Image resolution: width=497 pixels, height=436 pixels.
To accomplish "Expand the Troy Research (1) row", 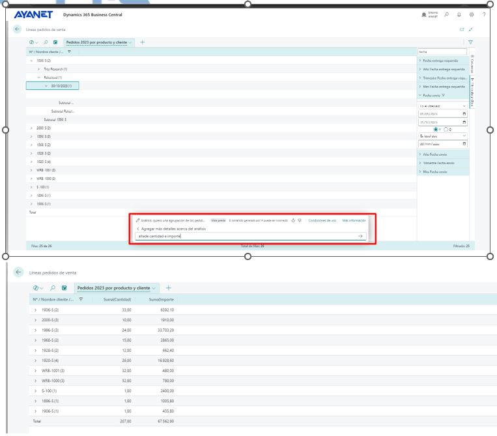I will point(38,68).
